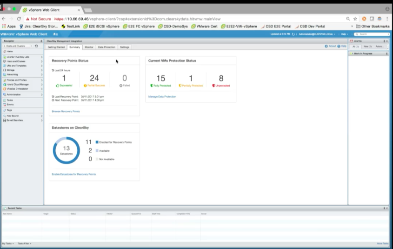Pin the Work In Progress panel

tap(387, 54)
